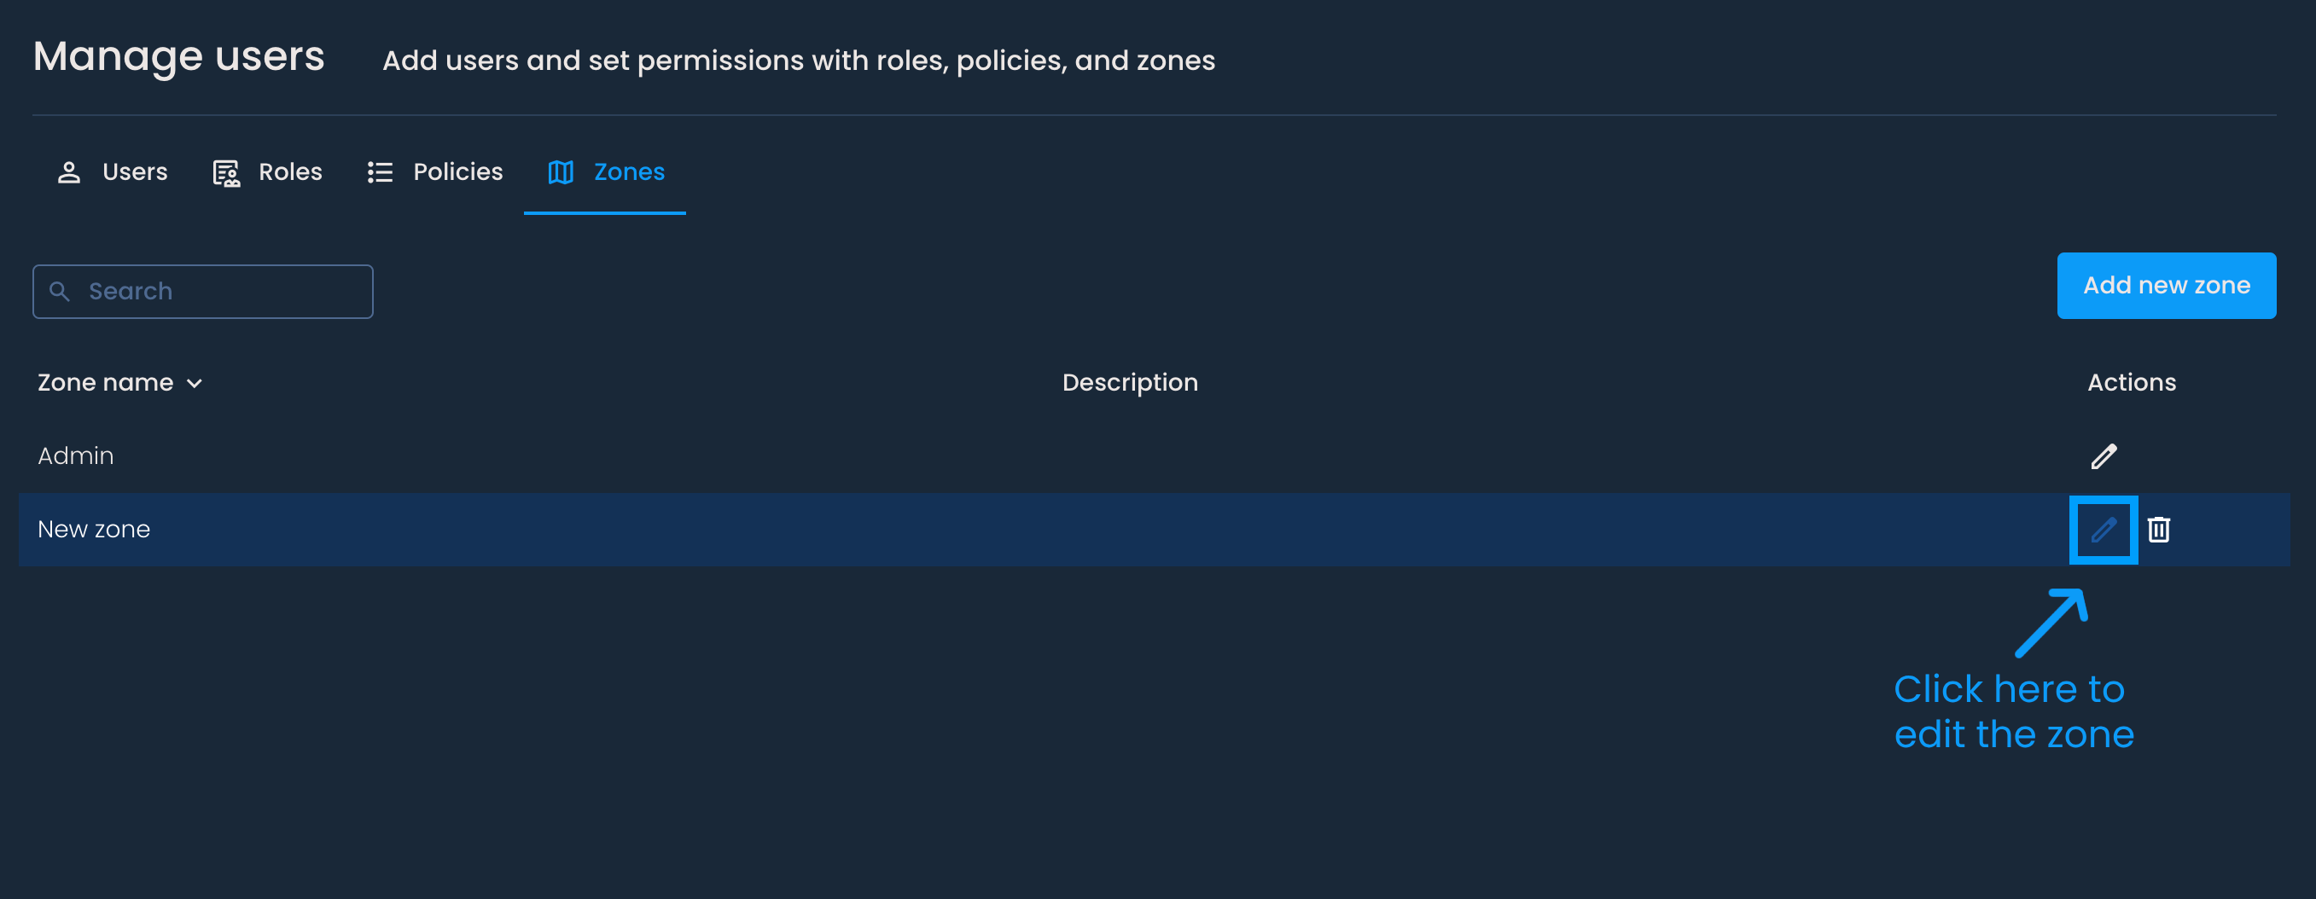Edit the Admin zone with its pencil icon
Image resolution: width=2316 pixels, height=899 pixels.
pyautogui.click(x=2103, y=456)
